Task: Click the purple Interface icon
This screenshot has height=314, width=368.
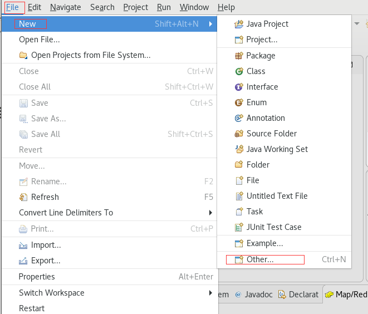Action: 239,87
